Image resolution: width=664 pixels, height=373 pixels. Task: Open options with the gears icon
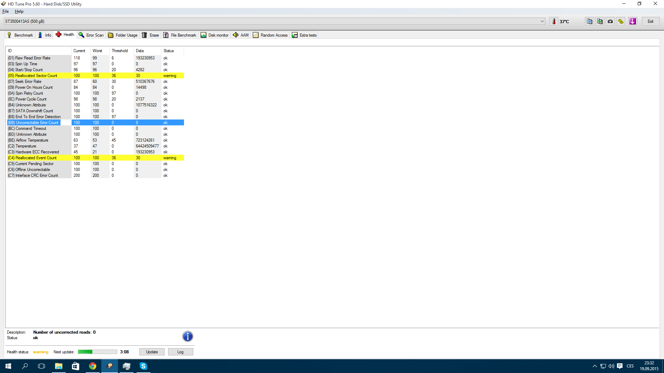click(x=621, y=21)
